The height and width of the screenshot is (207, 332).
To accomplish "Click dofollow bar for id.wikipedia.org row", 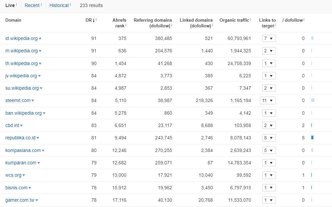I will point(312,38).
